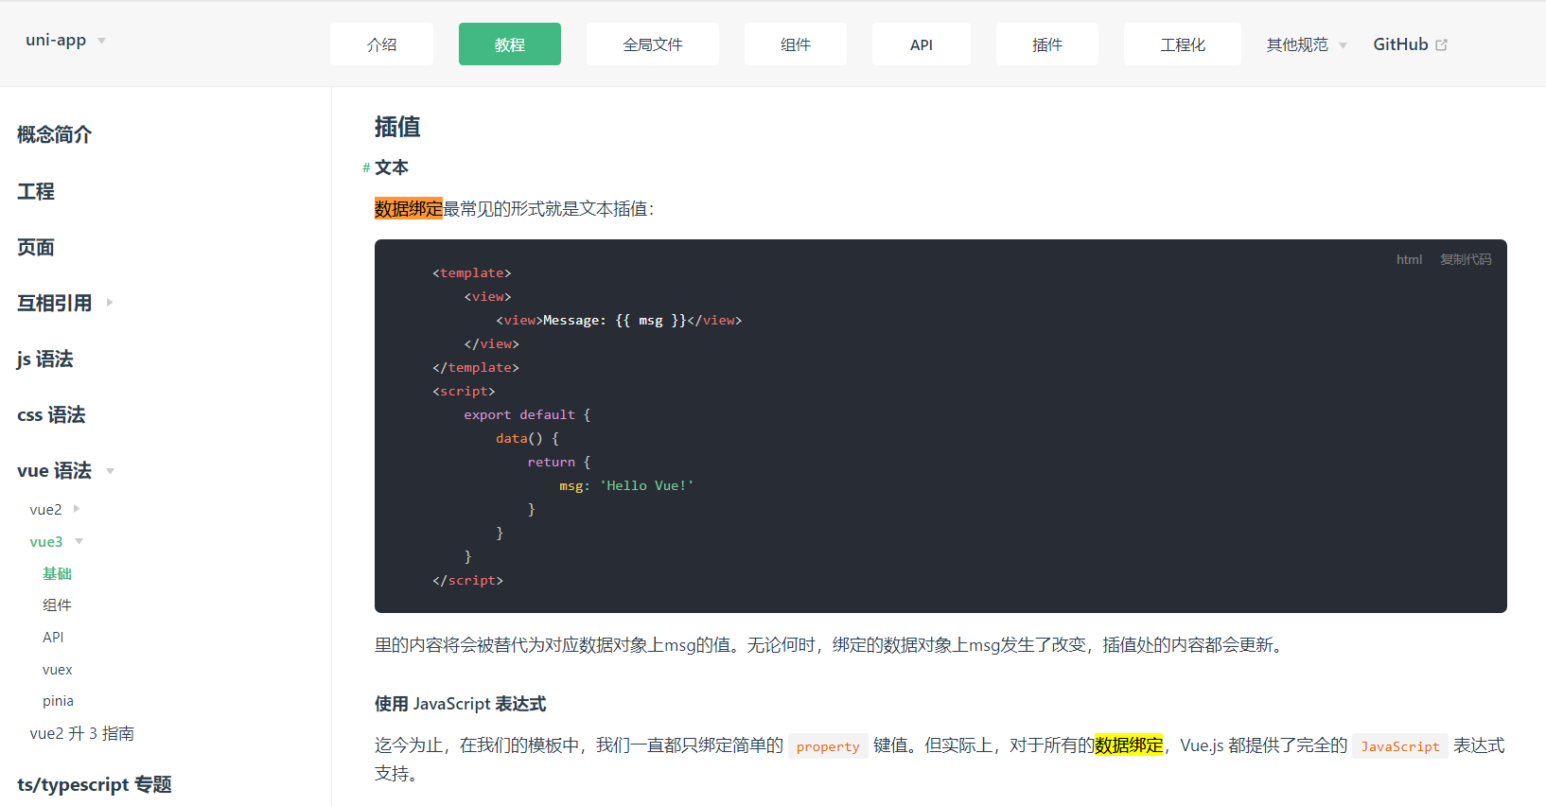
Task: Go to the 组件 navigation tab
Action: [x=796, y=44]
